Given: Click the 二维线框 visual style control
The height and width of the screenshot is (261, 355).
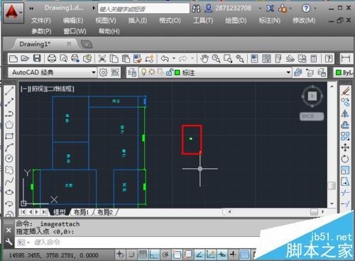Looking at the screenshot, I should point(60,89).
